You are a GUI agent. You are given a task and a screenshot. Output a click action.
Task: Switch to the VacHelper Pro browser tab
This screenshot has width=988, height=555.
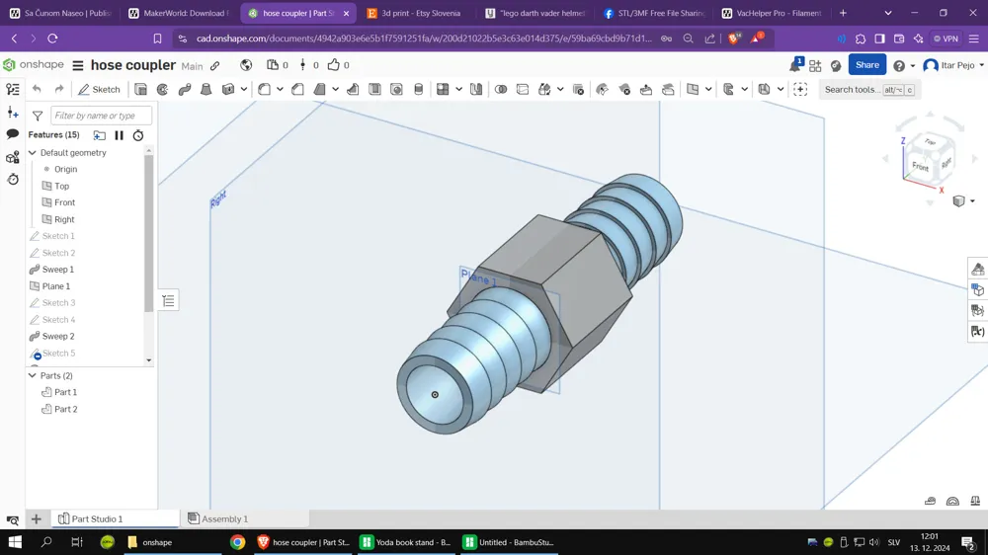click(x=772, y=13)
